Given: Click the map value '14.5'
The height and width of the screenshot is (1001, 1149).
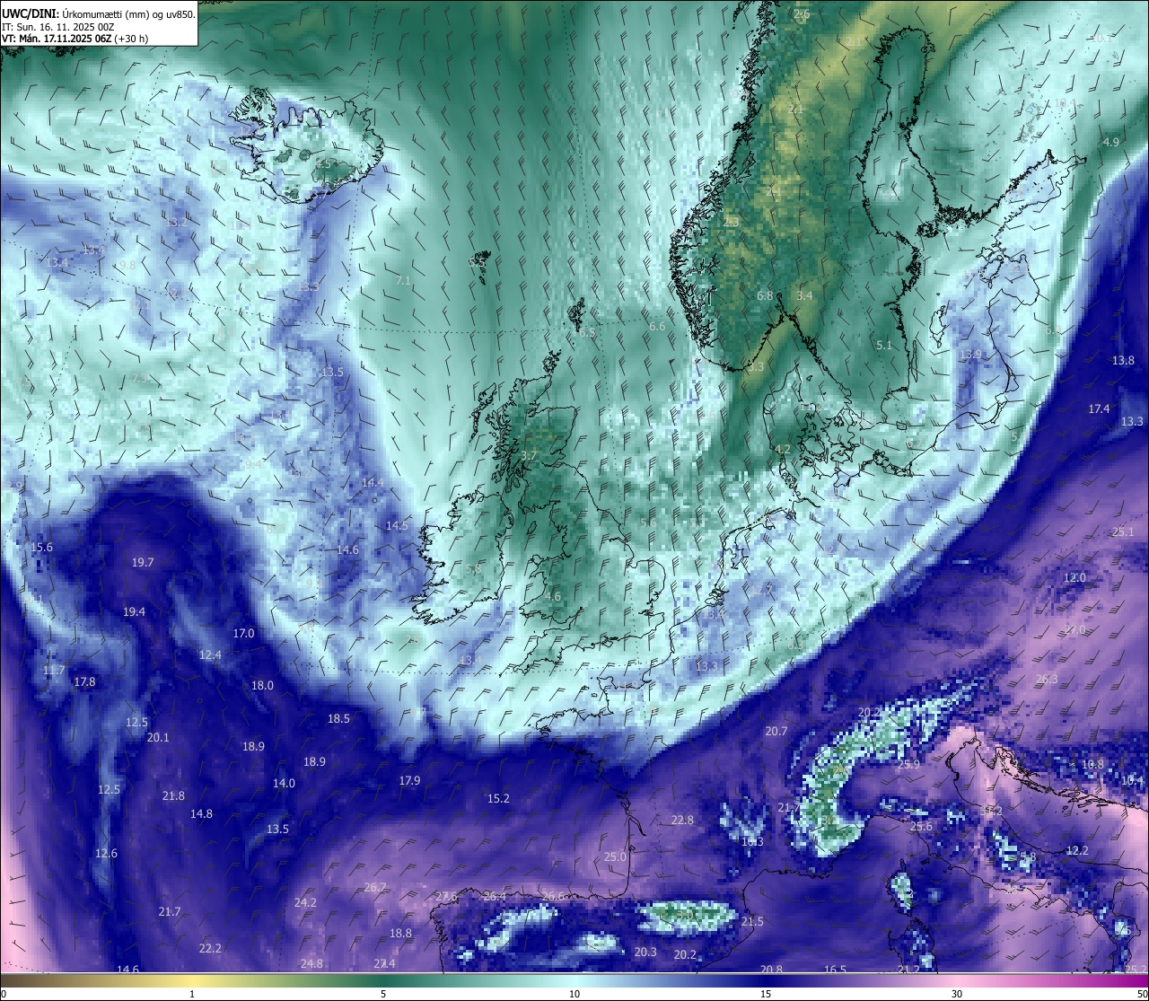Looking at the screenshot, I should coord(397,526).
